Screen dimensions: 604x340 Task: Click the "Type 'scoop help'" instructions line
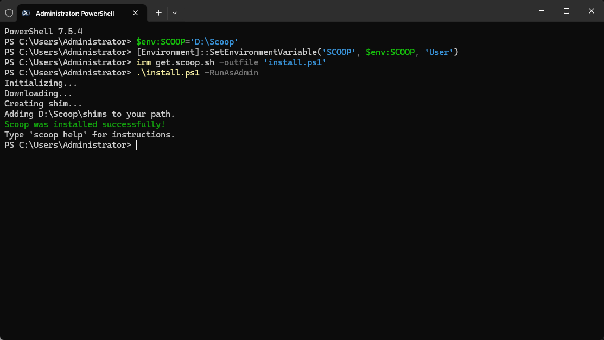coord(90,135)
